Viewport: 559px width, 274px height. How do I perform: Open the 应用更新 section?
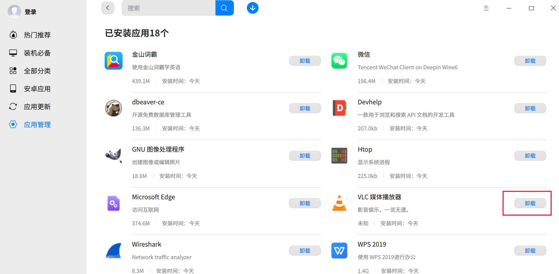pos(37,107)
